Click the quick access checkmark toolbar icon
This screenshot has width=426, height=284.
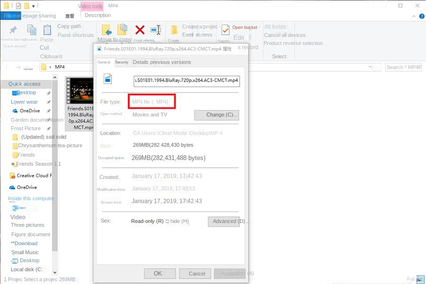[x=18, y=6]
